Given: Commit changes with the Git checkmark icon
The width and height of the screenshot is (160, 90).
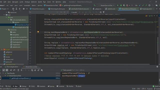Looking at the screenshot, I should pyautogui.click(x=143, y=5).
